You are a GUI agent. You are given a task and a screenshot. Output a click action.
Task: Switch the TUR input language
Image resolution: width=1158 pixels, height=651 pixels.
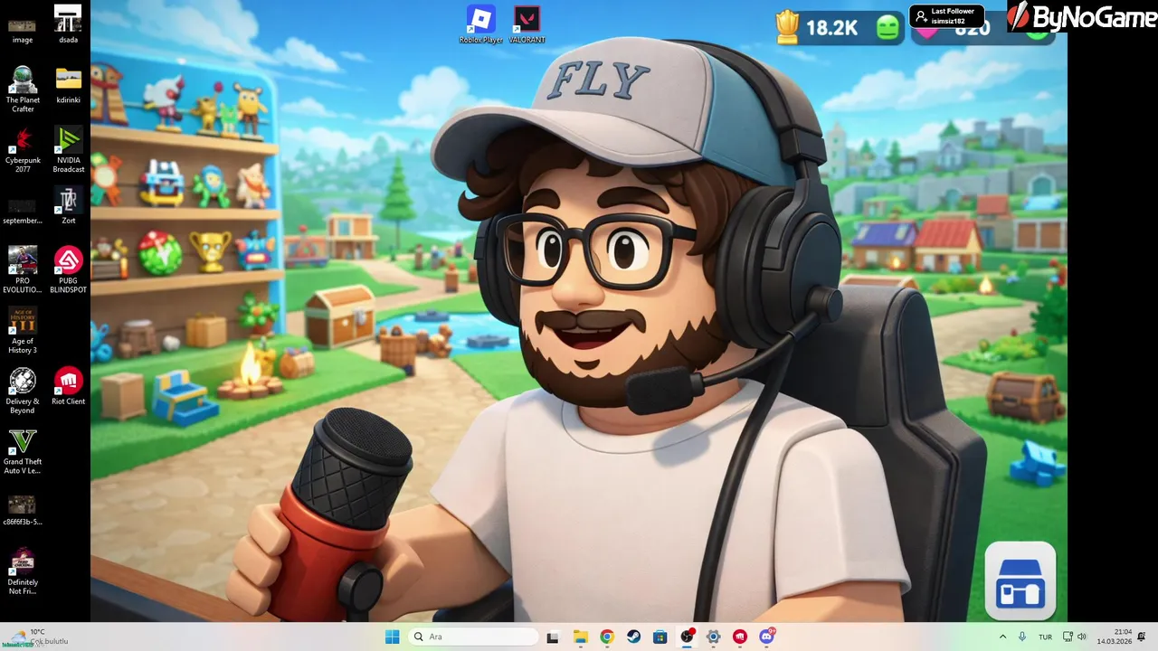1045,637
